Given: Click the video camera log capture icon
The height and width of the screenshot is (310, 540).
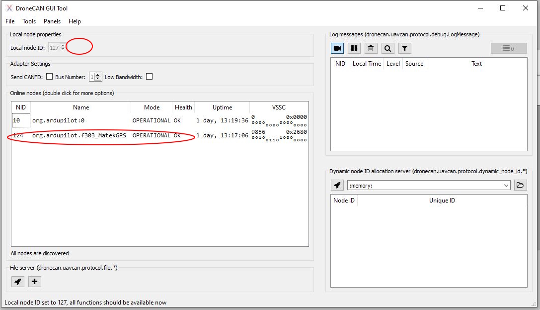Looking at the screenshot, I should click(338, 48).
